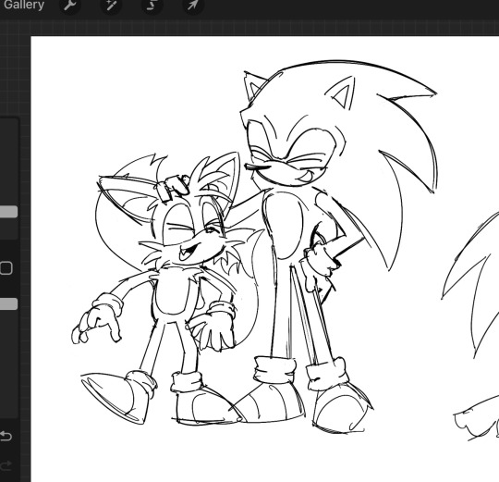
Task: Open the Gallery view
Action: click(23, 5)
